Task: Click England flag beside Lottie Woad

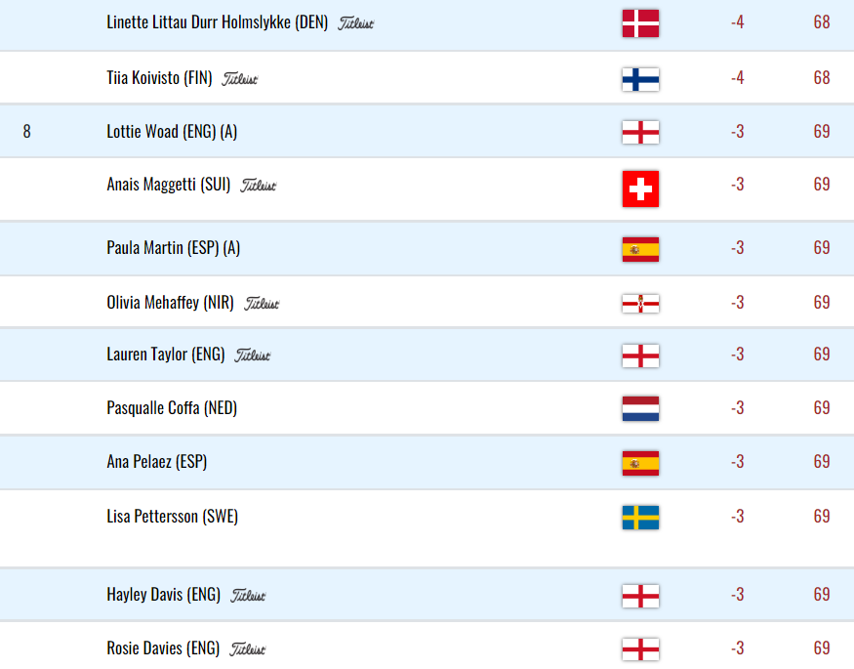Action: 640,133
